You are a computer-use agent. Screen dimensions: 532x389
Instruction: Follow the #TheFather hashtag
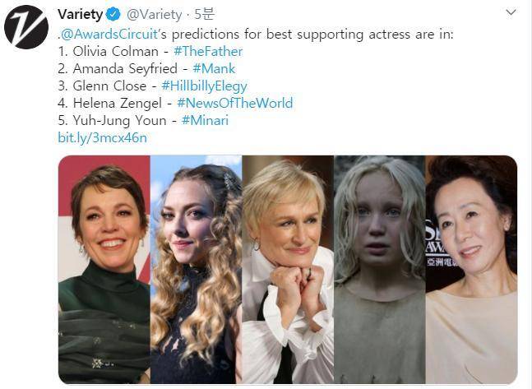(208, 51)
